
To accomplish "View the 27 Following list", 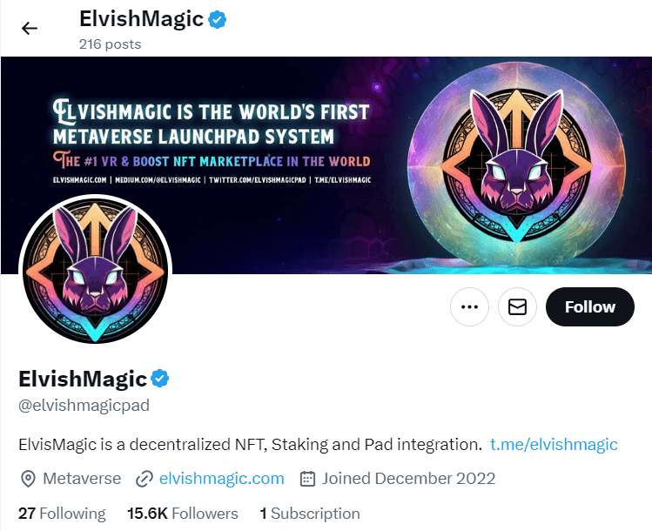I will click(62, 513).
